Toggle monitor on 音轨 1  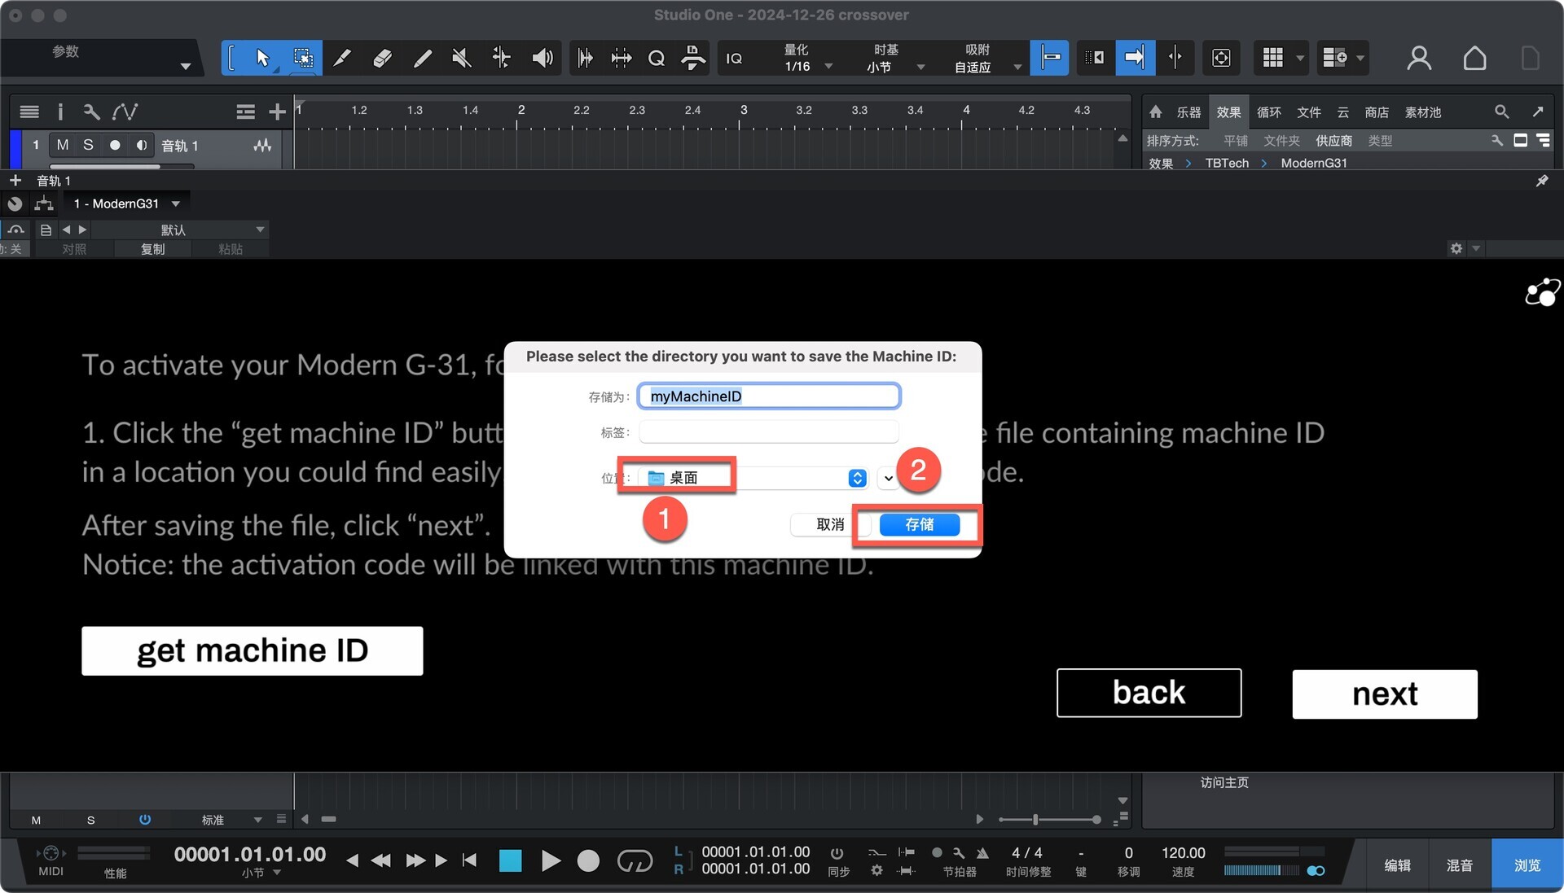[141, 145]
